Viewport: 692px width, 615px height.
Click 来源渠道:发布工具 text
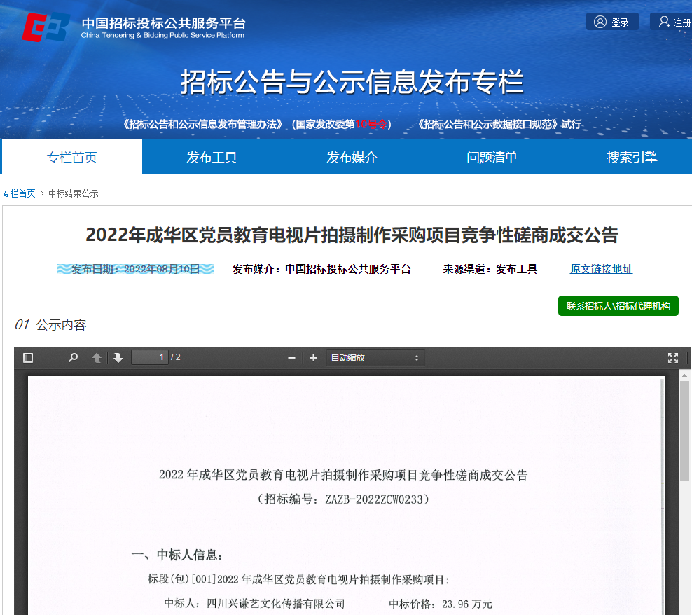pos(490,269)
